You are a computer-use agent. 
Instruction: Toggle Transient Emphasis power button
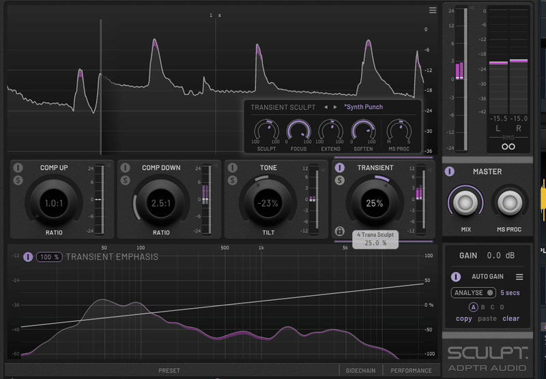[x=28, y=257]
